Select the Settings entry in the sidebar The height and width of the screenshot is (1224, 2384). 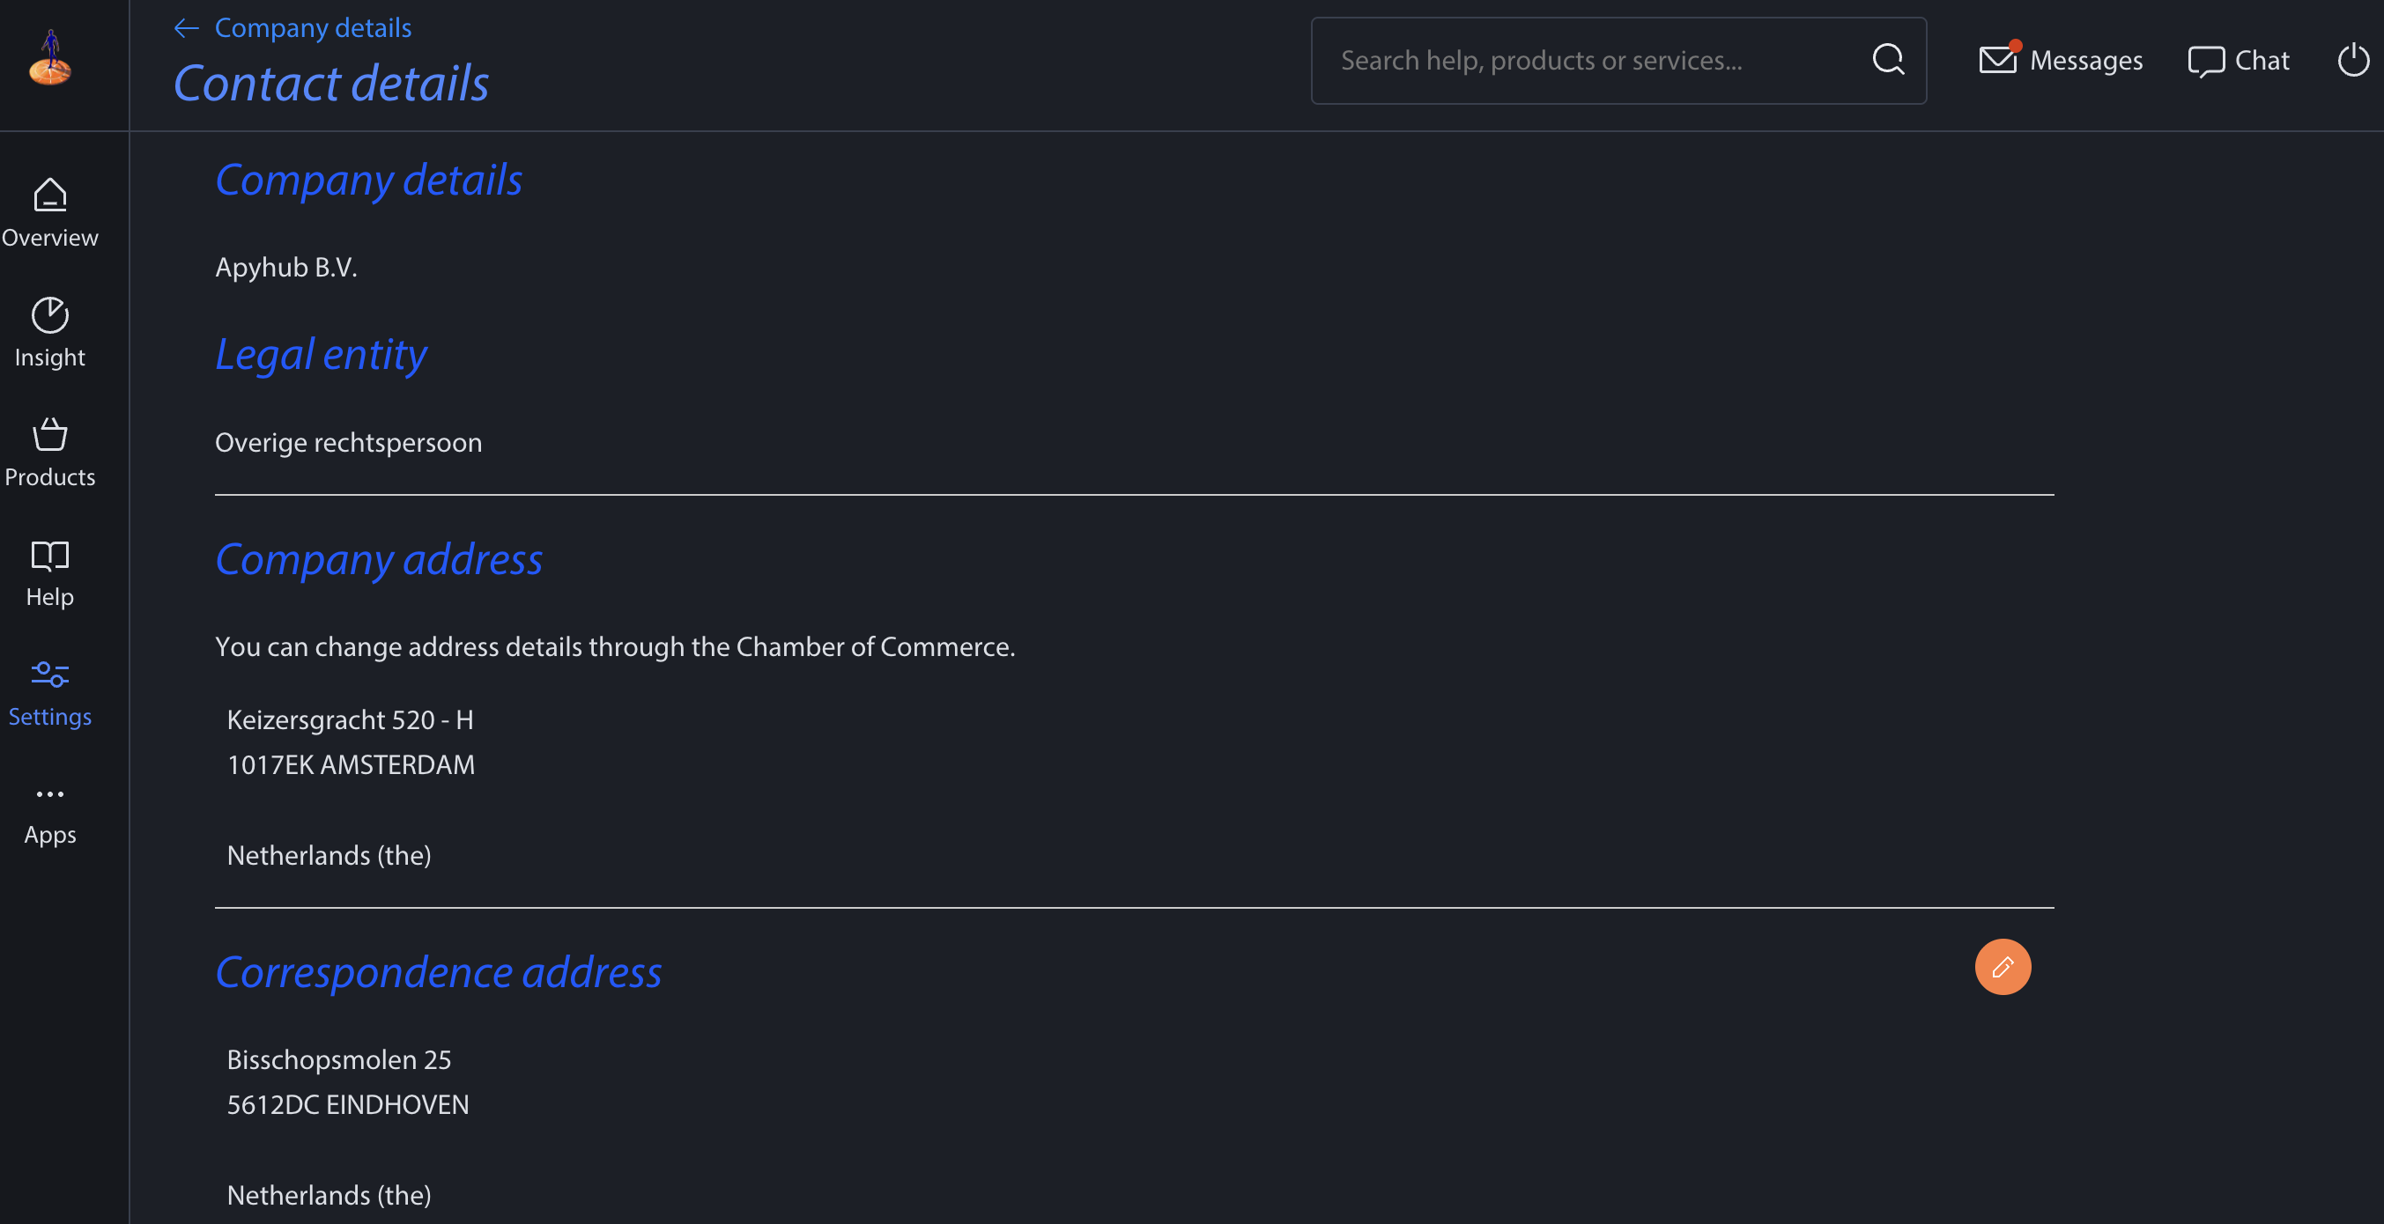click(x=50, y=716)
